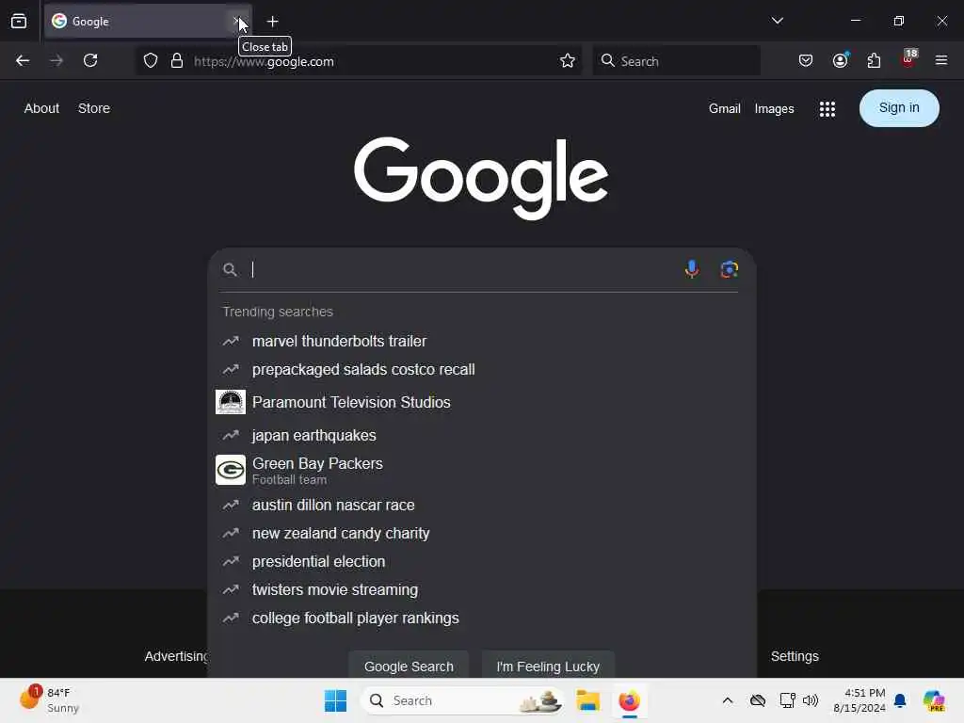This screenshot has width=964, height=723.
Task: Expand the list all tabs chevron
Action: (x=777, y=21)
